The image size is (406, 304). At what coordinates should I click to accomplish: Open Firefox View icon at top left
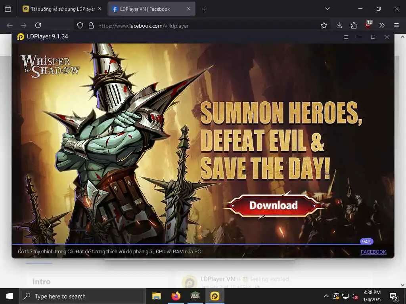pyautogui.click(x=8, y=9)
